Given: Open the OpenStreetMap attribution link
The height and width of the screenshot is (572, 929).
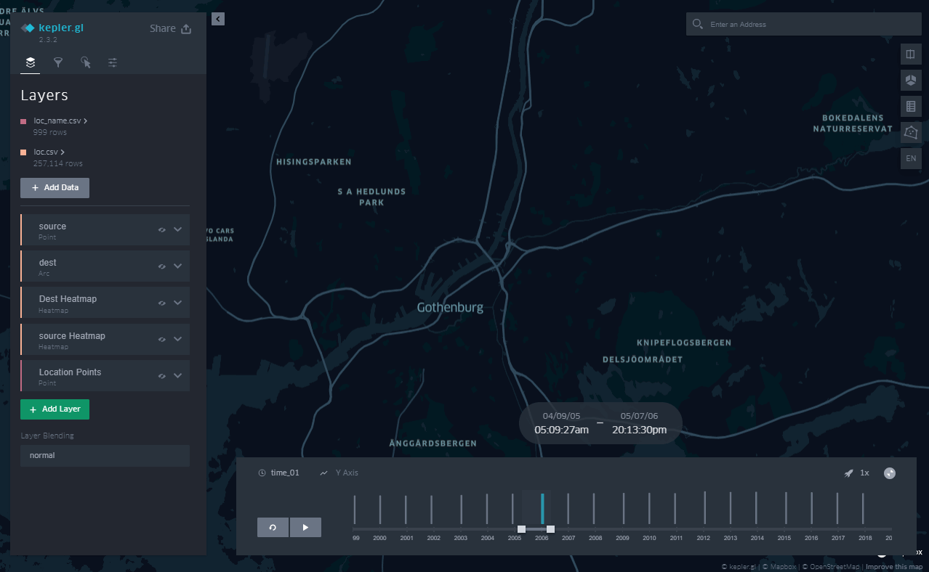Looking at the screenshot, I should (834, 567).
